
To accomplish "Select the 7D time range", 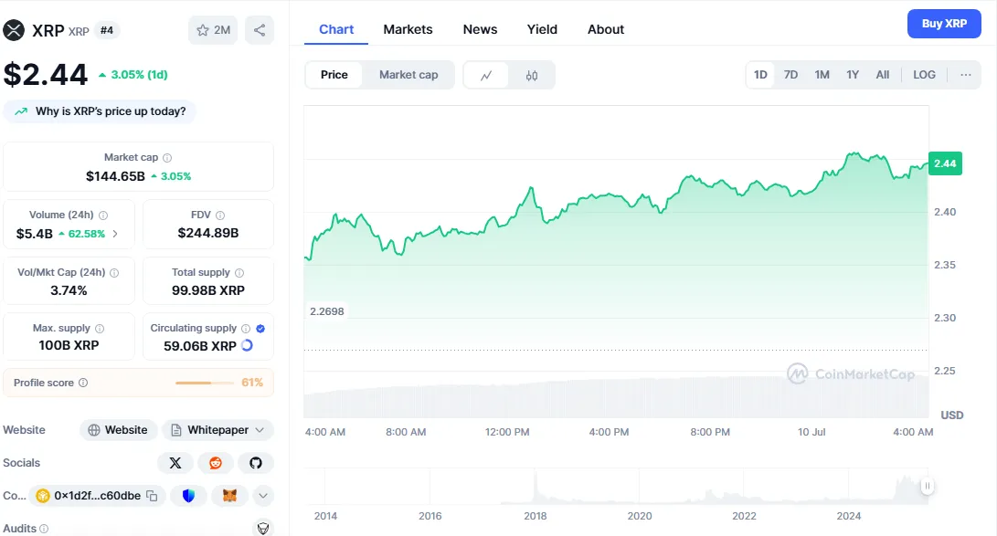I will click(790, 75).
